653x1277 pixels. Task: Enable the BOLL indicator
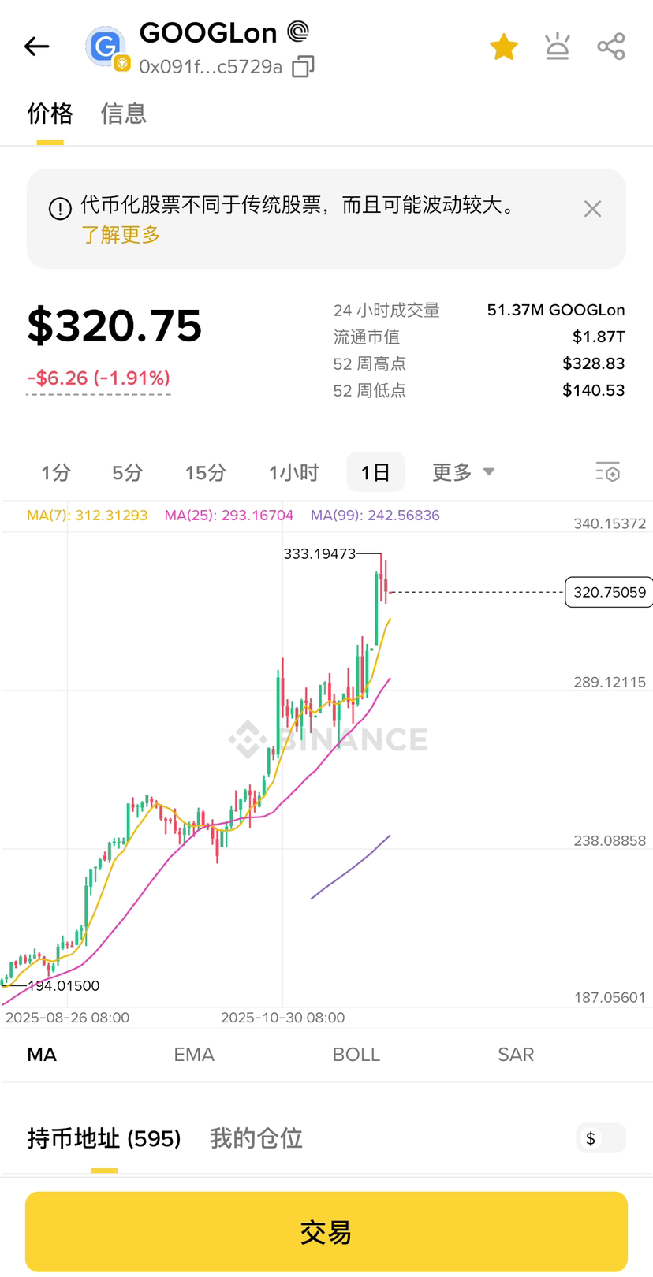(356, 1055)
